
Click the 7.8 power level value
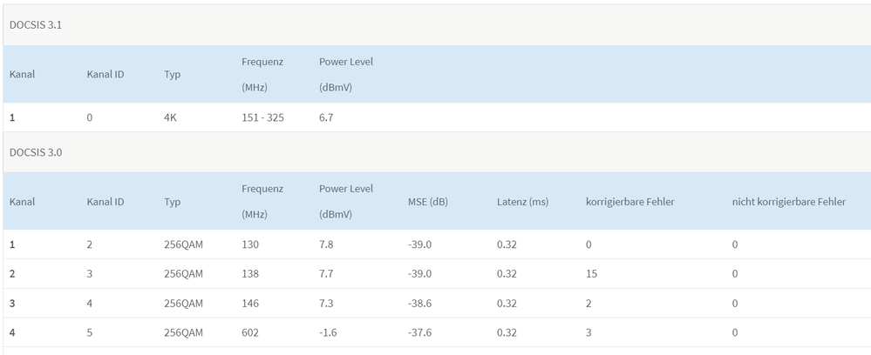(x=326, y=244)
